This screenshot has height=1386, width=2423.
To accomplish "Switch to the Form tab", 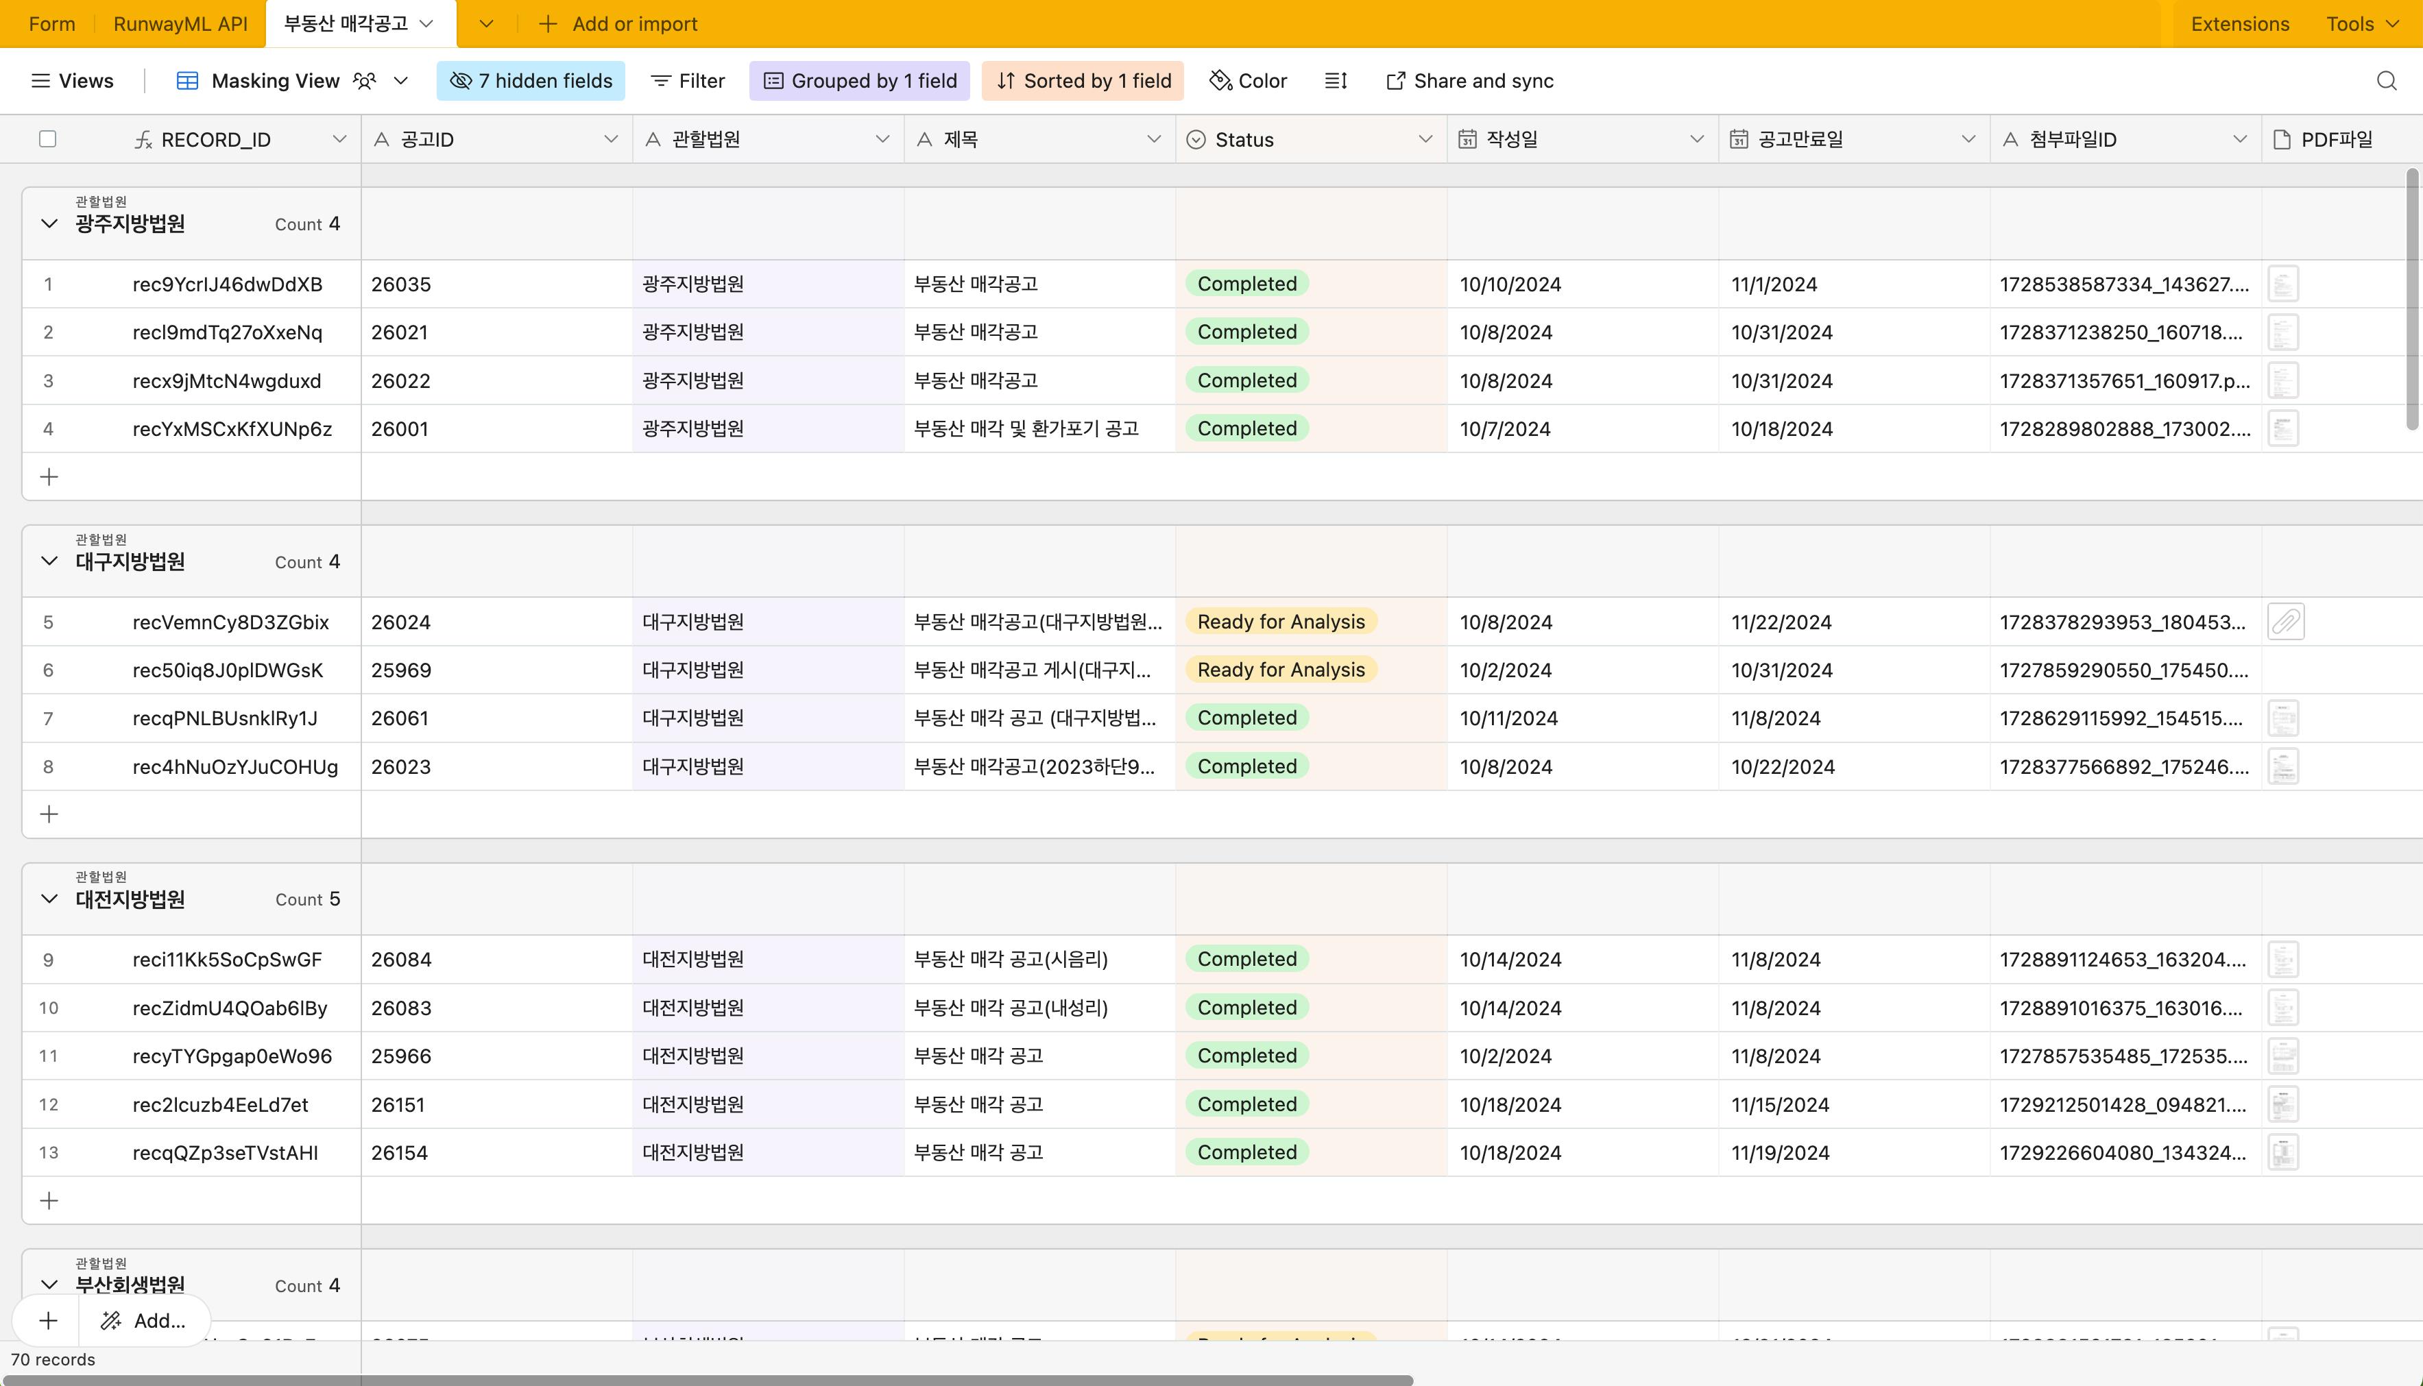I will click(x=51, y=24).
